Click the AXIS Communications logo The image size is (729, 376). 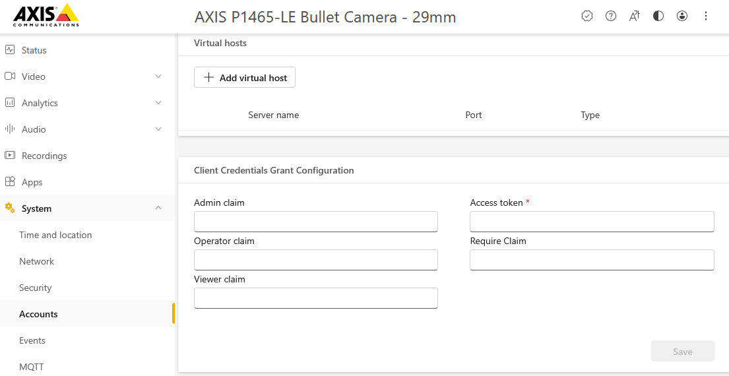pos(46,15)
